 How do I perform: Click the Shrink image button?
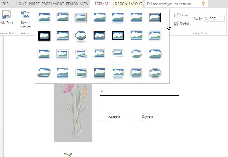point(182,24)
